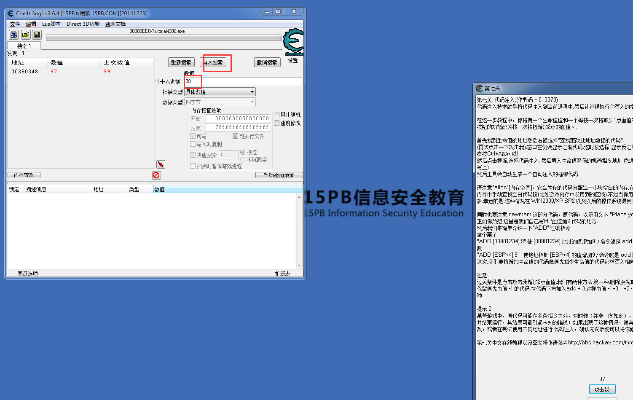This screenshot has height=400, width=633.
Task: Toggle the 可执行文件 checkbox
Action: 235,136
